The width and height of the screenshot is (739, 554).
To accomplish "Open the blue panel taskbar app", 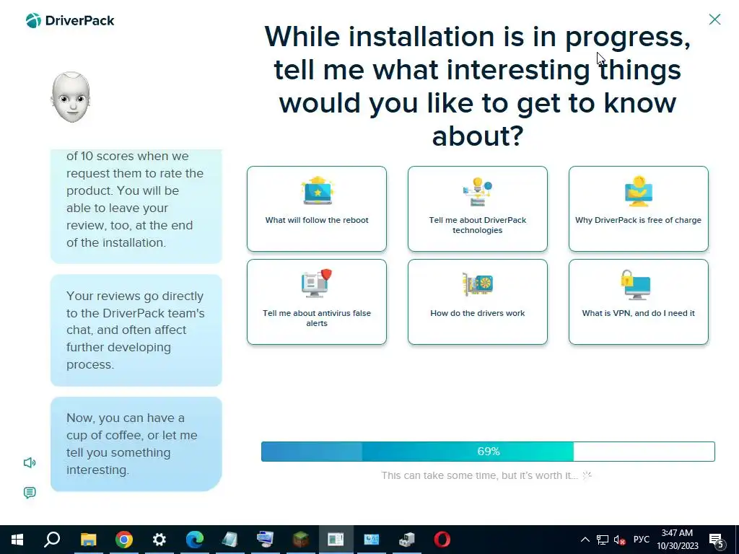I will (x=372, y=540).
